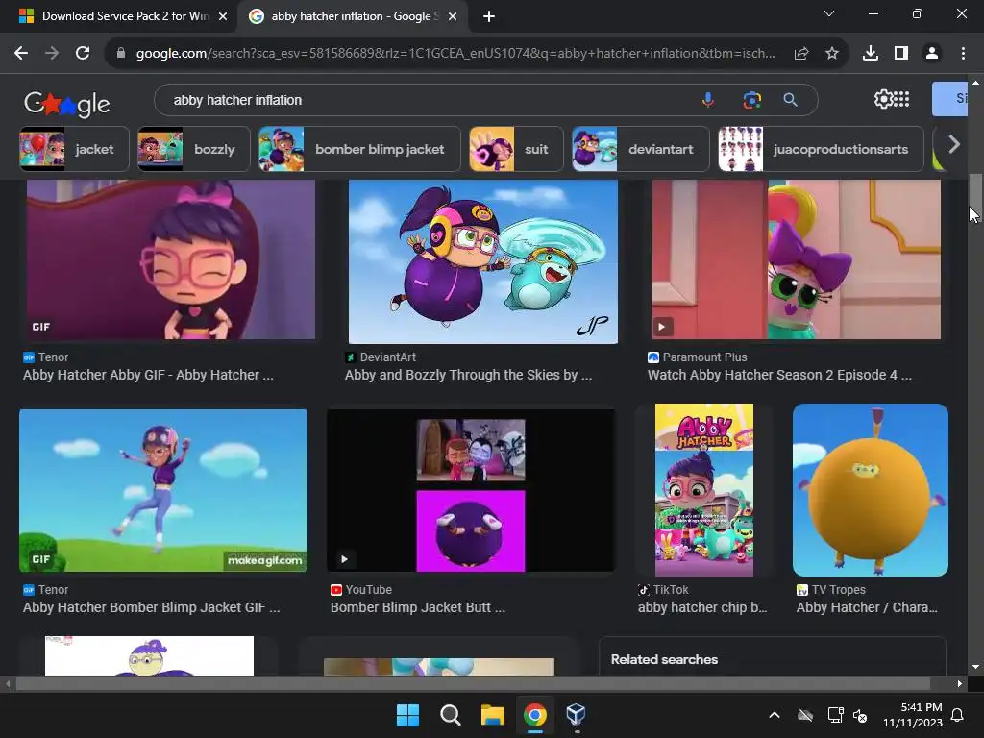Click the address bar URL
The height and width of the screenshot is (738, 984).
455,54
